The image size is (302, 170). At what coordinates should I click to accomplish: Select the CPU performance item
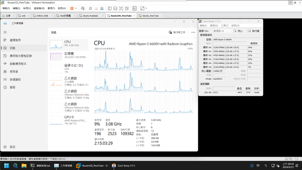(69, 45)
